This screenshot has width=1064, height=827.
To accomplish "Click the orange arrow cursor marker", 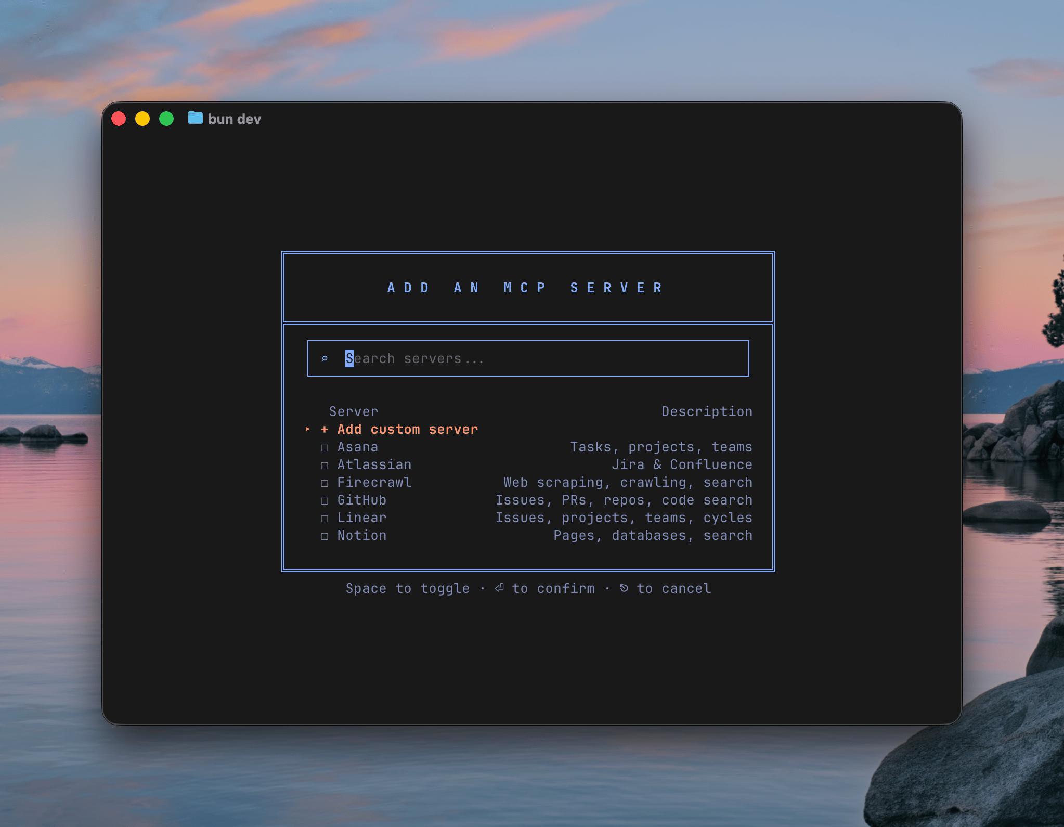I will pyautogui.click(x=308, y=429).
